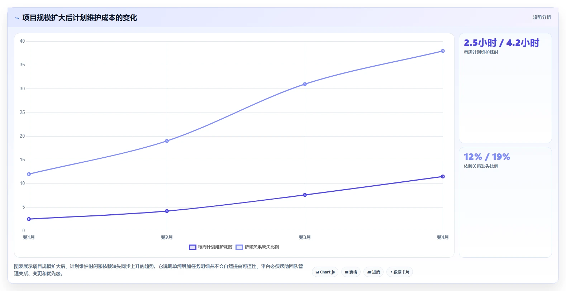Screen dimensions: 566x291
Task: Click the 第3月 x-axis label
Action: [x=305, y=237]
